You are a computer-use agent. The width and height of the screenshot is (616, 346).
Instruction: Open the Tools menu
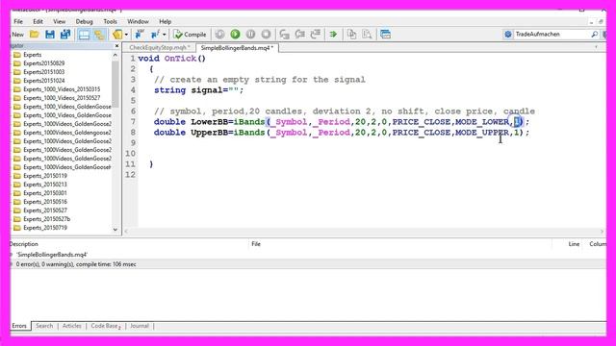click(110, 21)
